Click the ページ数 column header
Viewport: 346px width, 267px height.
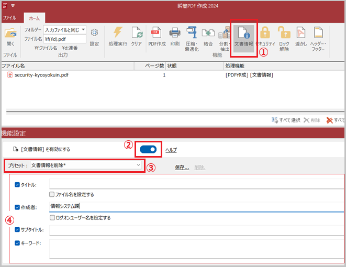tap(150, 66)
